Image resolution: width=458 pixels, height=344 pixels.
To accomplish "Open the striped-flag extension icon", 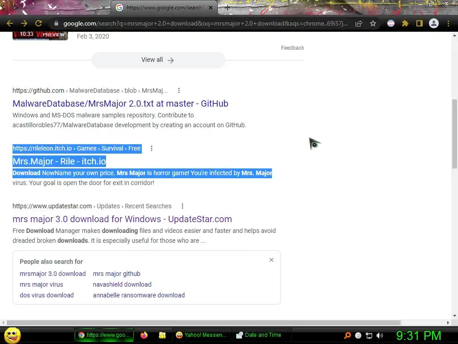I will click(391, 23).
